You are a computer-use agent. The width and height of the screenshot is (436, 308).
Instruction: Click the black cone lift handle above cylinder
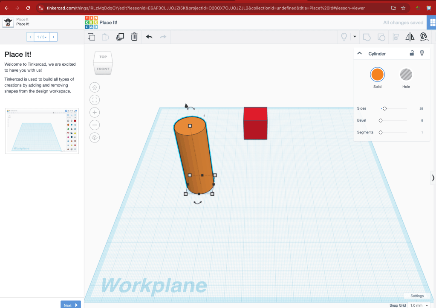click(186, 105)
